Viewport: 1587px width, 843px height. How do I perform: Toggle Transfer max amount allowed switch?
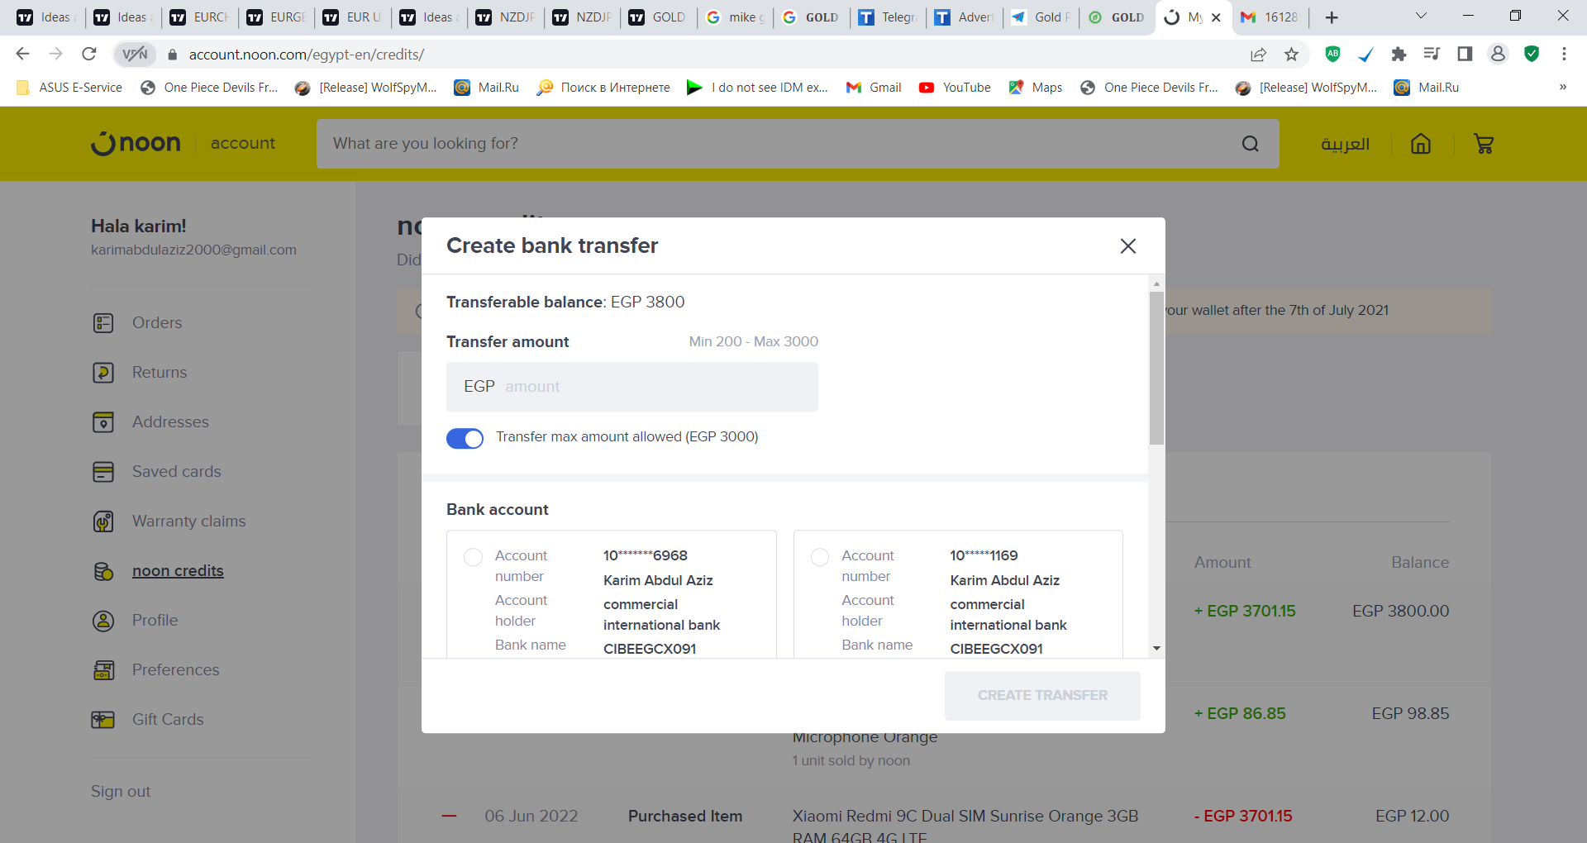pos(465,438)
